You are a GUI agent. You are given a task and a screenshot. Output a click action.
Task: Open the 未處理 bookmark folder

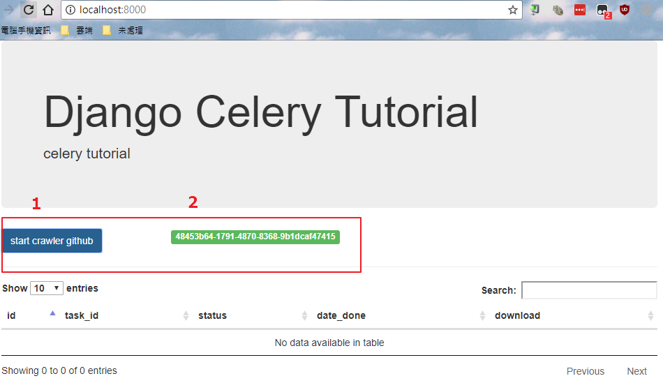(x=123, y=31)
